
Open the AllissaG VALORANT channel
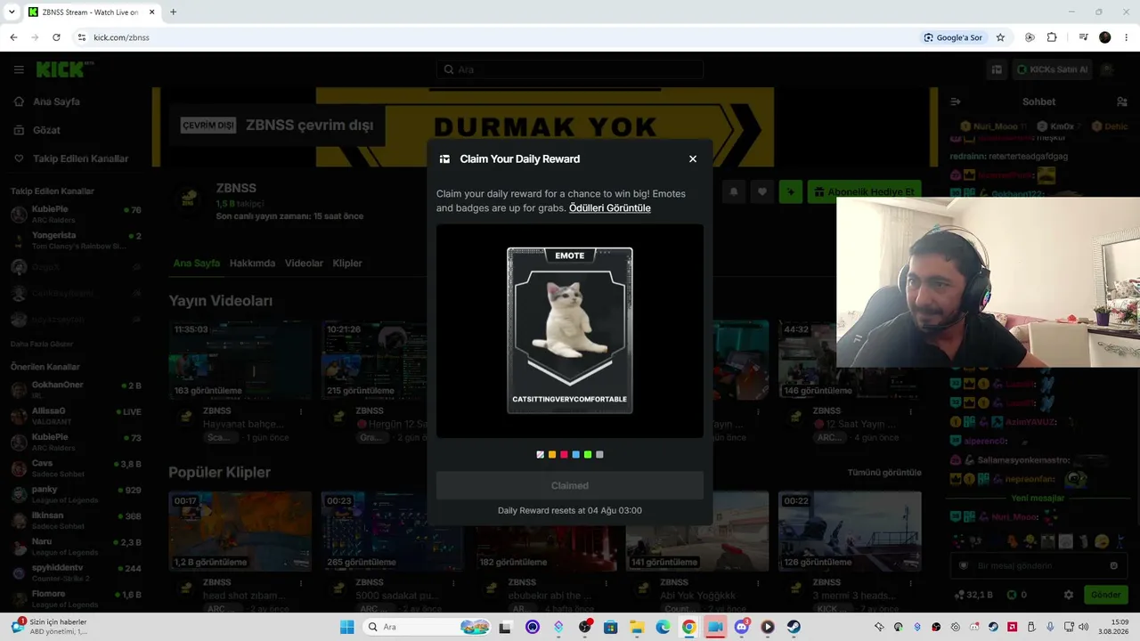[76, 416]
